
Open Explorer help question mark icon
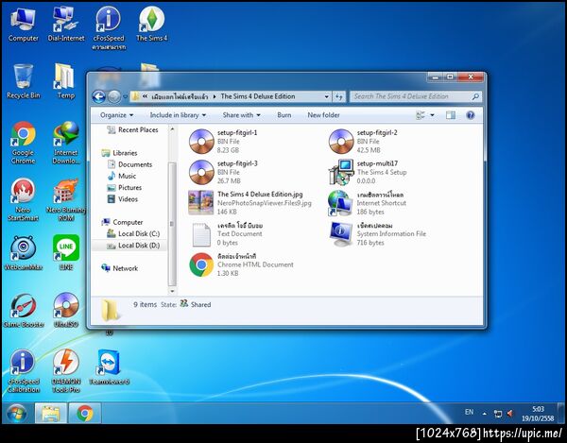[x=470, y=115]
